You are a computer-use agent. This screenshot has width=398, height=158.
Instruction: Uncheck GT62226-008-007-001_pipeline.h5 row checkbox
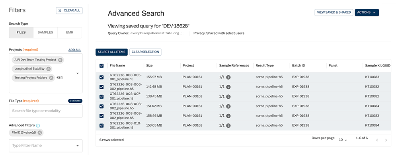coord(101,97)
